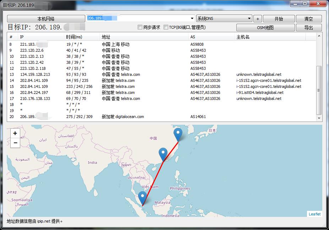329x230 pixels.
Task: Enable the 同步请求 checkbox
Action: 140,27
